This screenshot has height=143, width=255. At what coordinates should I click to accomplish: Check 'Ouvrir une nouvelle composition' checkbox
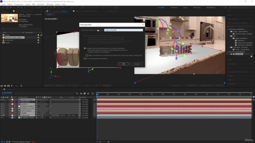coord(85,58)
